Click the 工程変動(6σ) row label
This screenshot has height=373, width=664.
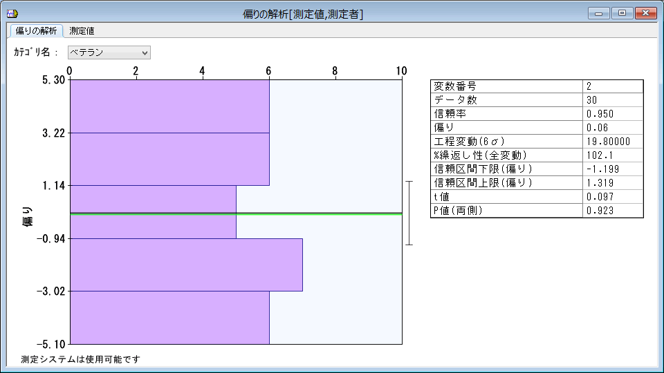(469, 142)
